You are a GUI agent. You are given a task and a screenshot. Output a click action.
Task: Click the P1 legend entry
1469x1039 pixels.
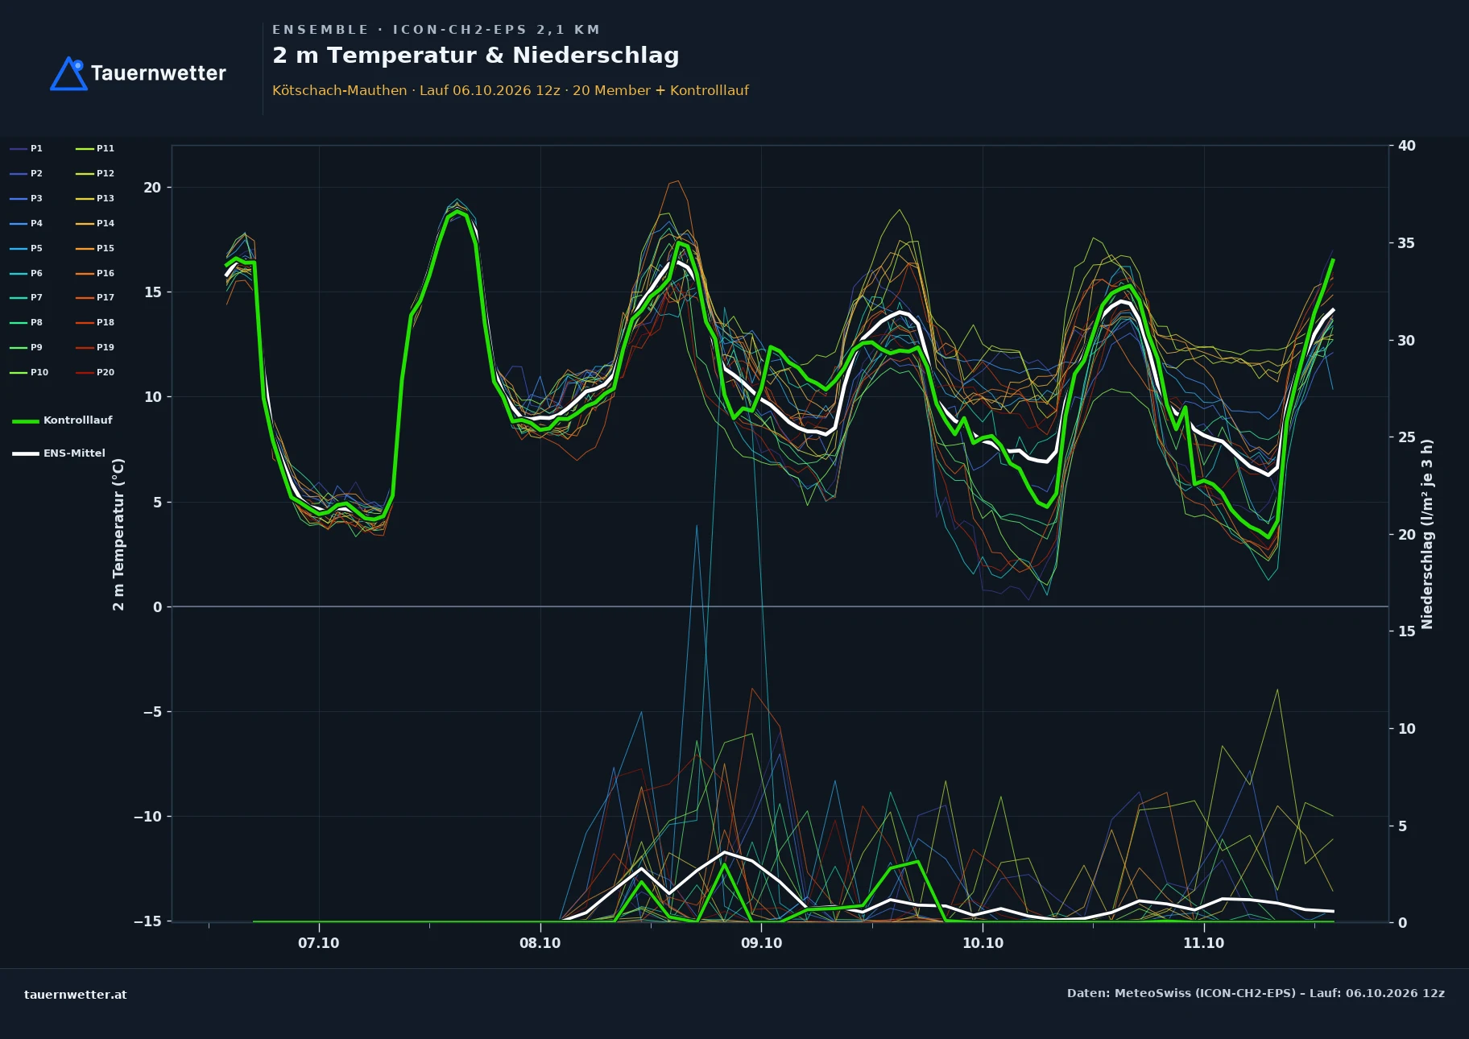coord(26,148)
